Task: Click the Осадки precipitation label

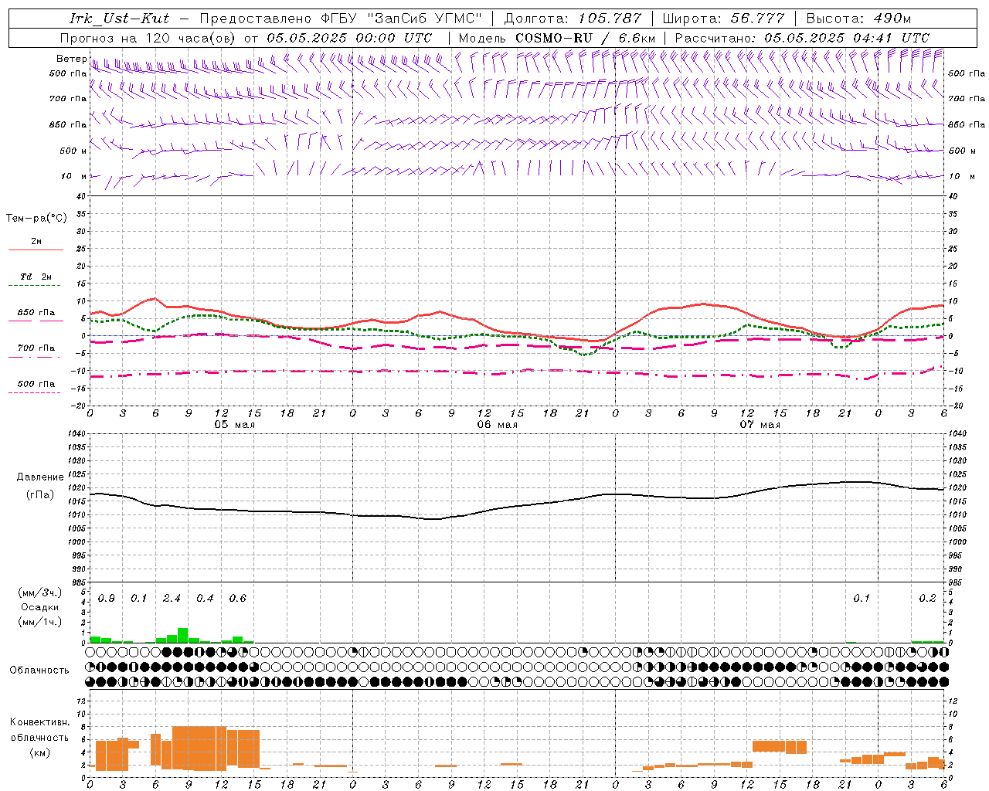Action: point(39,607)
